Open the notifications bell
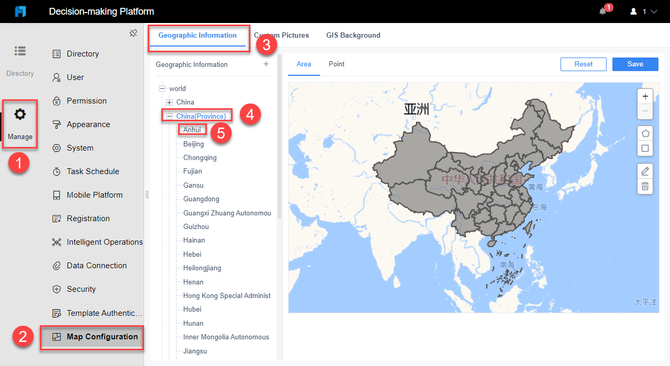Image resolution: width=670 pixels, height=366 pixels. 602,11
